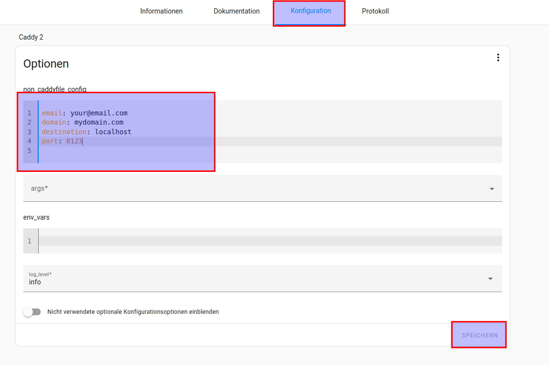
Task: Place cursor on the email config line
Action: tap(85, 113)
